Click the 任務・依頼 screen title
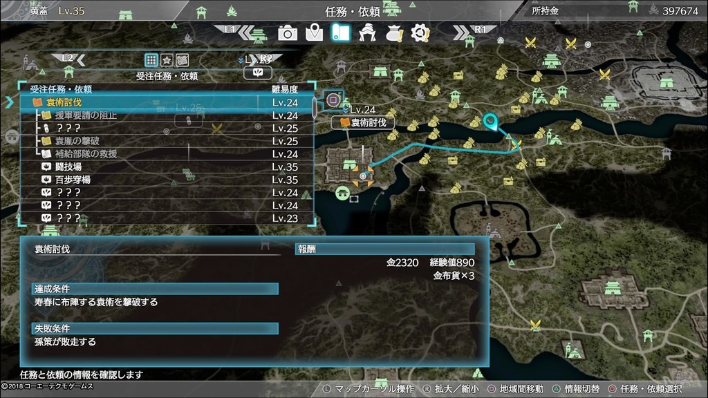Viewport: 708px width, 398px height. [352, 12]
